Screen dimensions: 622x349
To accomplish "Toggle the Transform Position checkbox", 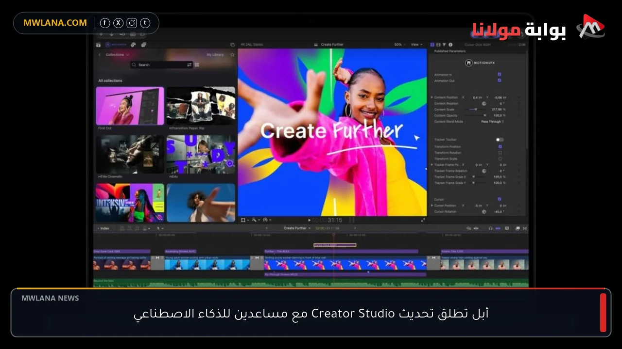I will 500,146.
